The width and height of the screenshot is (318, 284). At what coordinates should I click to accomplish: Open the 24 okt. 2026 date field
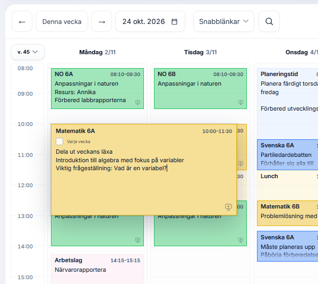tap(150, 21)
